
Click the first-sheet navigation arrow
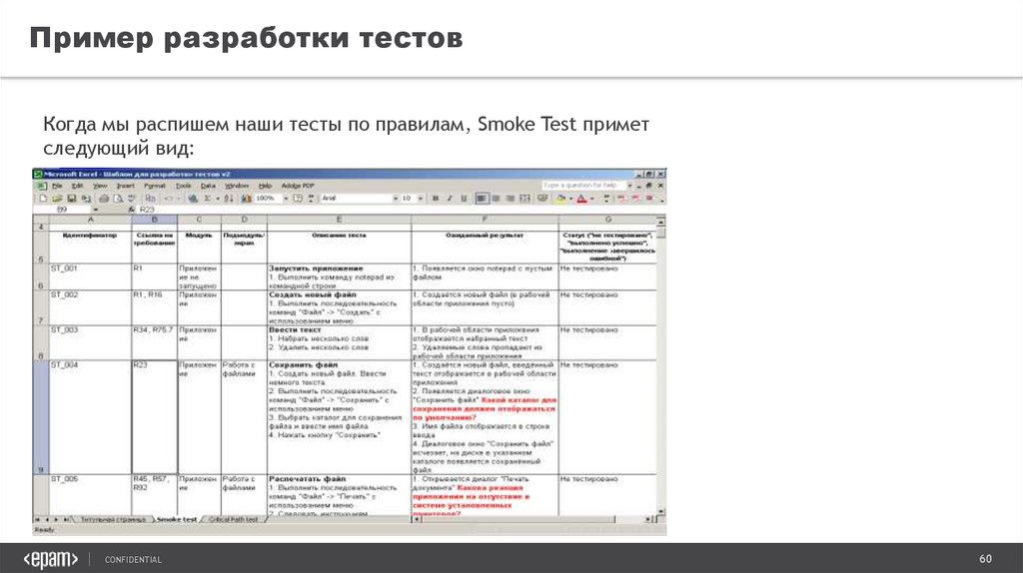(x=37, y=519)
